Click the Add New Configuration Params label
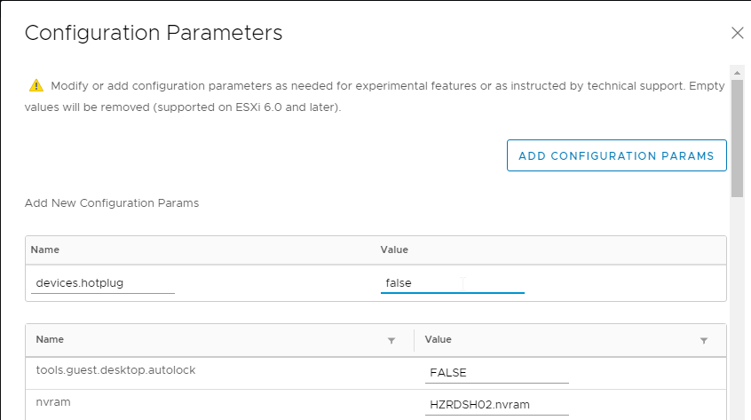The height and width of the screenshot is (420, 751). pos(112,203)
